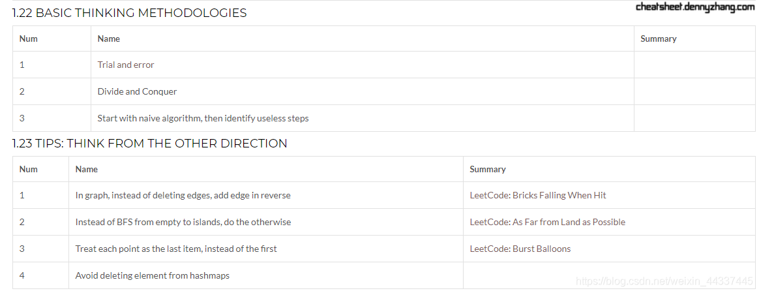Image resolution: width=759 pixels, height=293 pixels.
Task: Select the 1.22 Basic Thinking Methodologies heading
Action: (129, 13)
